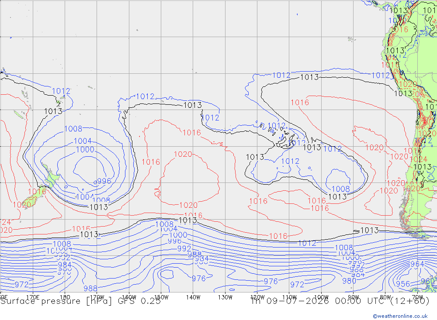
Task: Click New Zealand's North Island on the map
Action: tap(51, 176)
